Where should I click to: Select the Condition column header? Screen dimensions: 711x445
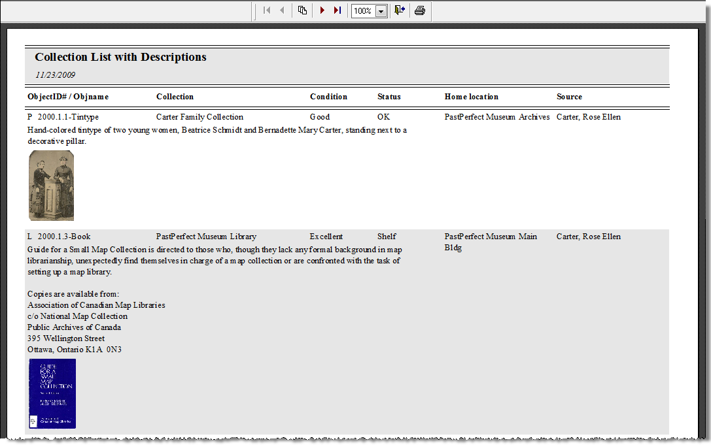click(x=328, y=96)
